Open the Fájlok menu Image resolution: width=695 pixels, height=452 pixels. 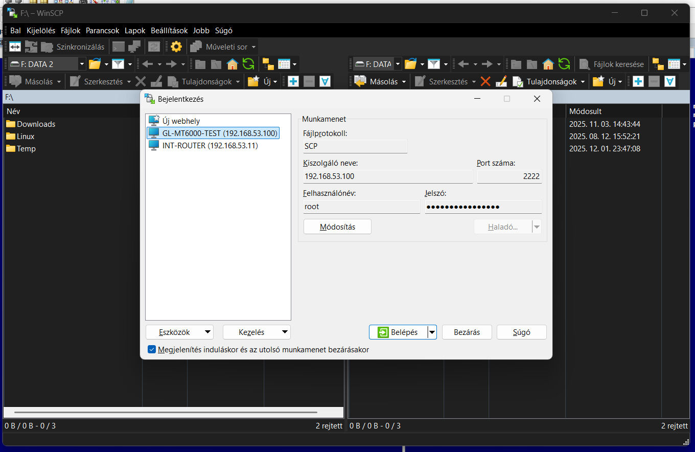coord(71,31)
